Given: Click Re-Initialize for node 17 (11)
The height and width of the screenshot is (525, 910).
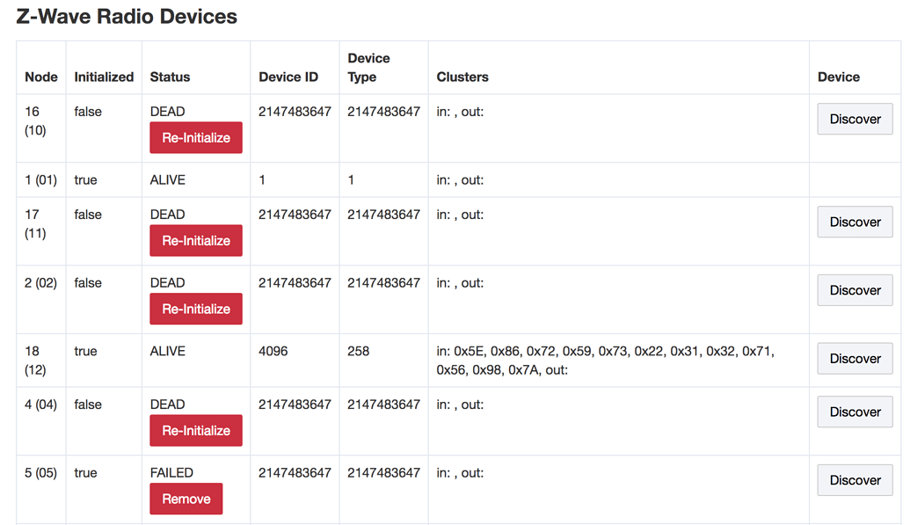Looking at the screenshot, I should coord(195,240).
